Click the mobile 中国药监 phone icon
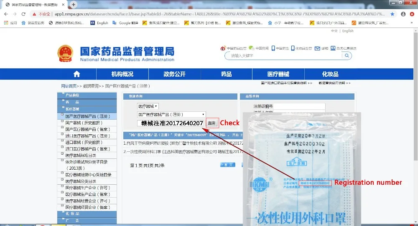The image size is (418, 226). click(x=273, y=48)
